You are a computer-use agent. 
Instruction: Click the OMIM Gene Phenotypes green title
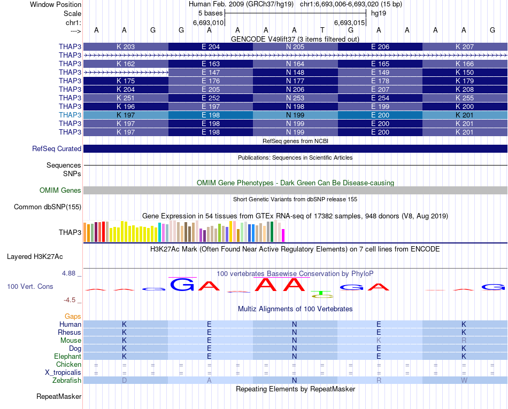click(295, 183)
